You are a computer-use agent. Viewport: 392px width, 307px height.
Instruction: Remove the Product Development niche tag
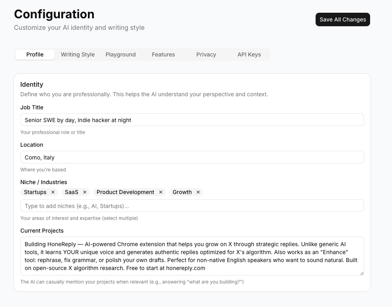click(x=161, y=192)
